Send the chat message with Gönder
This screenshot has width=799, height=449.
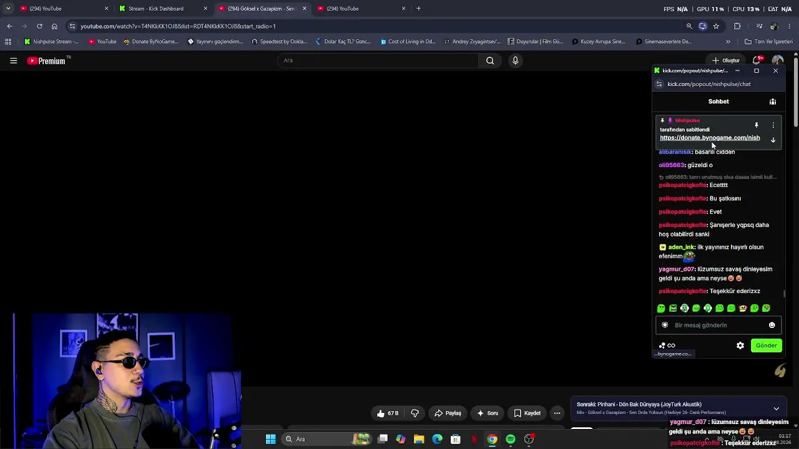pyautogui.click(x=766, y=345)
